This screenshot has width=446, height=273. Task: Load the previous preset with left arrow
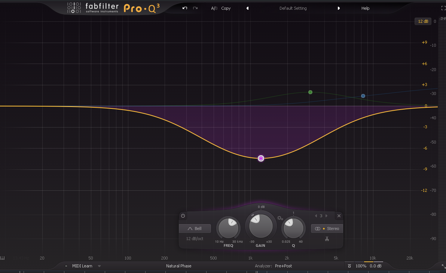[247, 8]
